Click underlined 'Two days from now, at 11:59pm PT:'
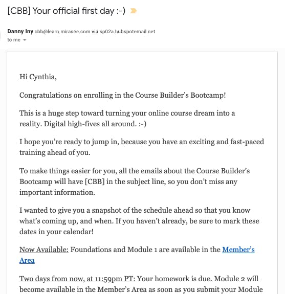 77,279
